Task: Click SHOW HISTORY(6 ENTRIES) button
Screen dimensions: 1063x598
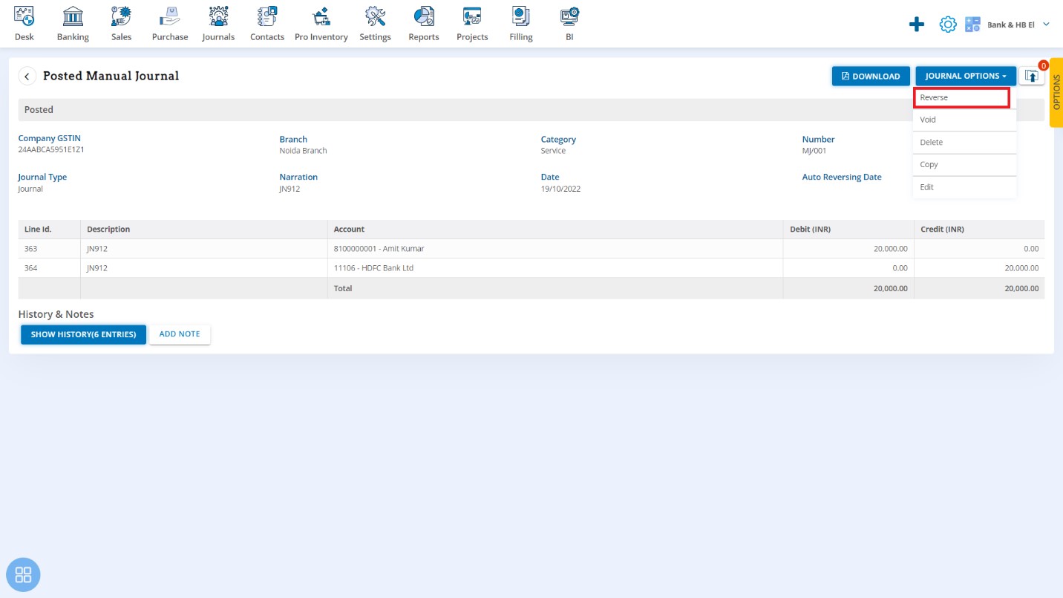Action: point(83,334)
